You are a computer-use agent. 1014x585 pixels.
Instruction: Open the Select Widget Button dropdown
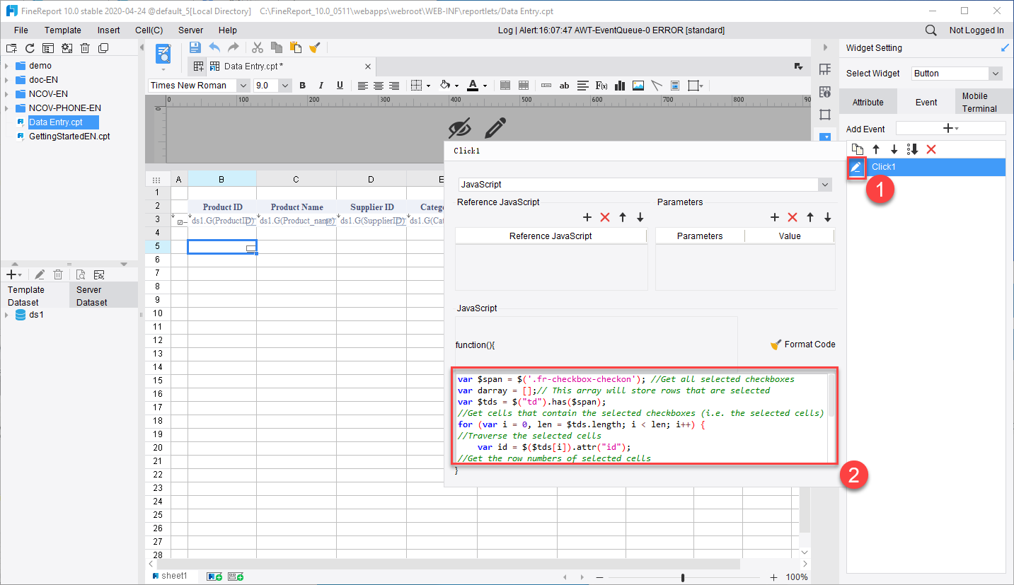994,73
